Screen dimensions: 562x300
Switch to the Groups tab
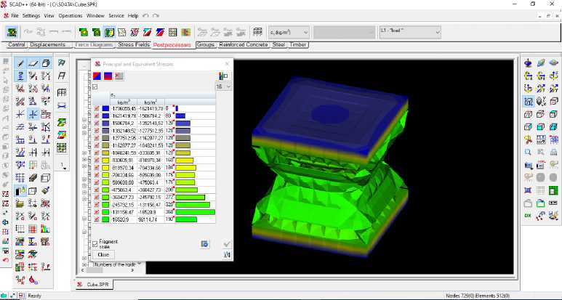coord(206,45)
